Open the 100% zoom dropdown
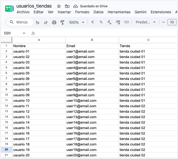 tap(77, 22)
